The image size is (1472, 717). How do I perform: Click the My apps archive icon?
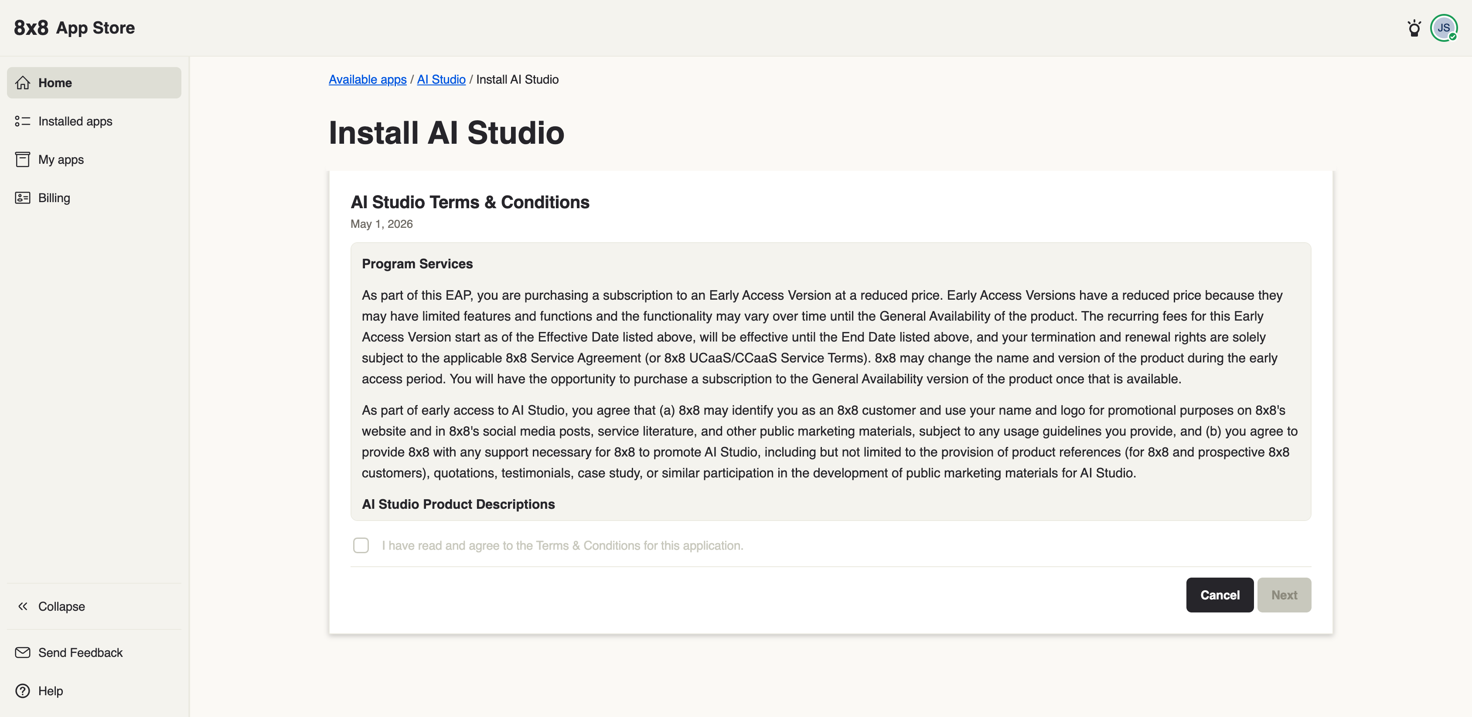pyautogui.click(x=23, y=159)
